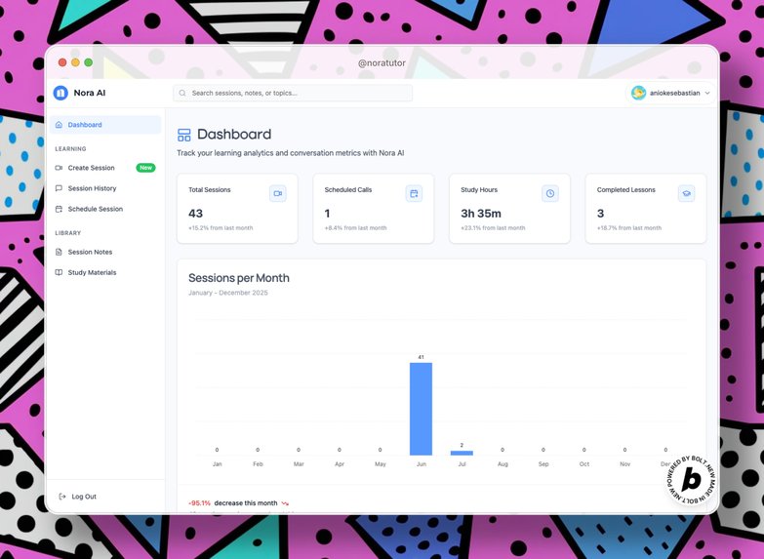Focus the search sessions input field
Image resolution: width=764 pixels, height=559 pixels.
pyautogui.click(x=293, y=93)
